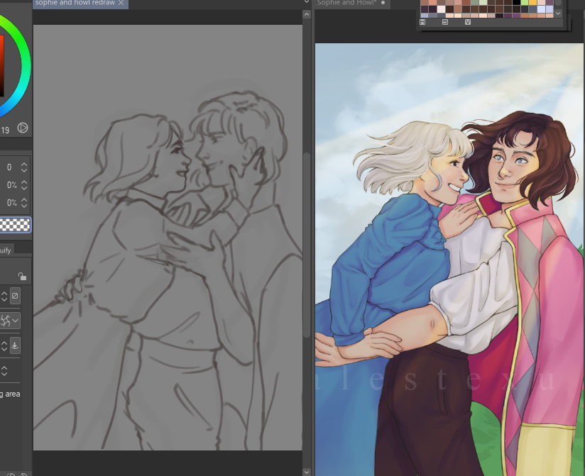The height and width of the screenshot is (476, 585).
Task: Select the transparent color checkerboard swatch
Action: pos(15,225)
